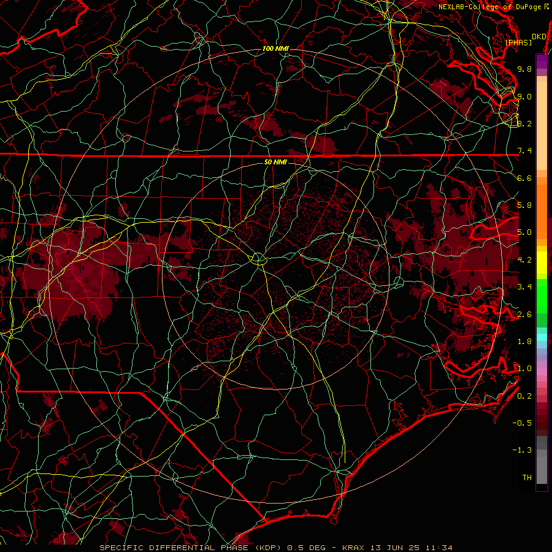552x552 pixels.
Task: Click the 5.0 value on the color scale
Action: coord(524,232)
